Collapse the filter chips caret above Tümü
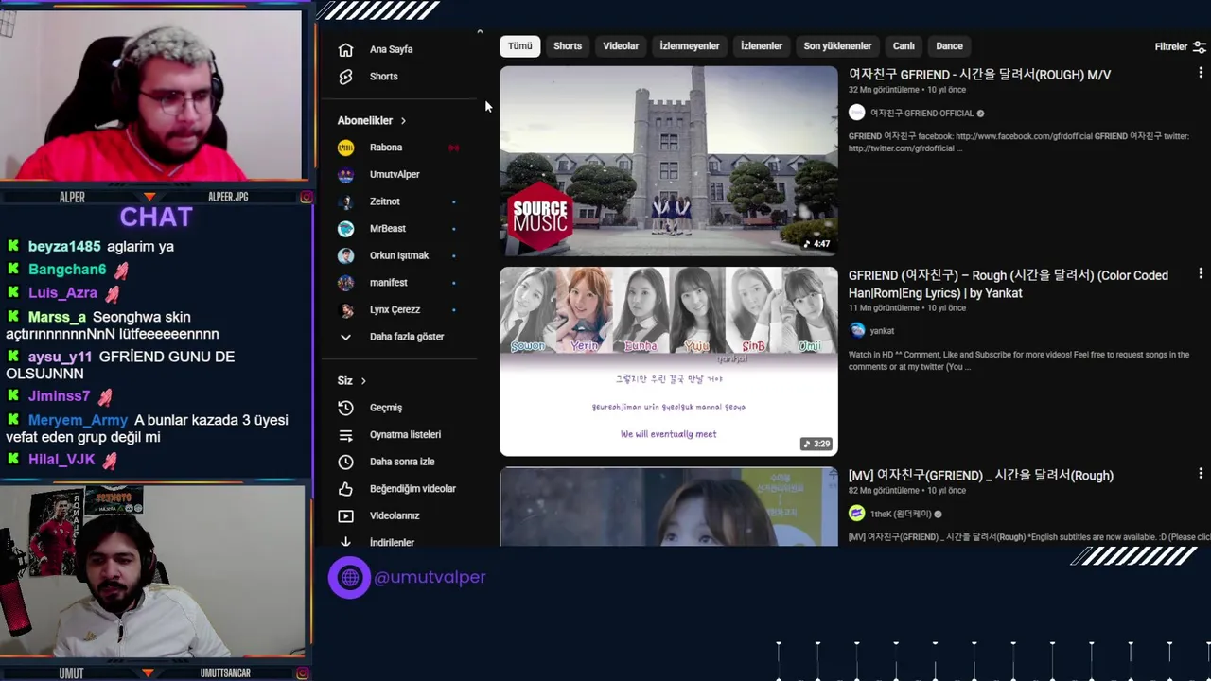The width and height of the screenshot is (1211, 681). click(x=480, y=32)
